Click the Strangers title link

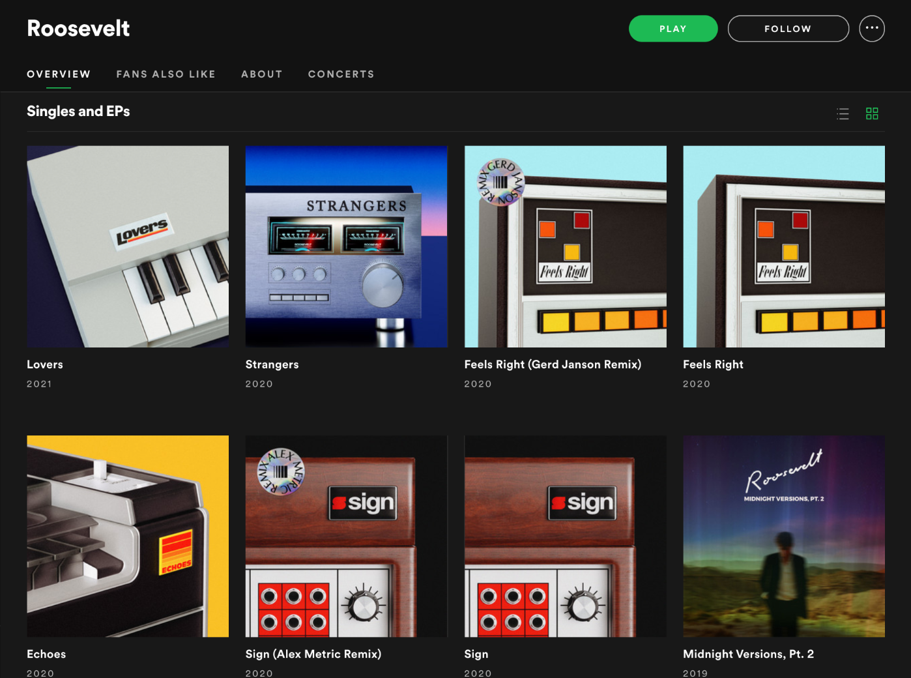(272, 364)
